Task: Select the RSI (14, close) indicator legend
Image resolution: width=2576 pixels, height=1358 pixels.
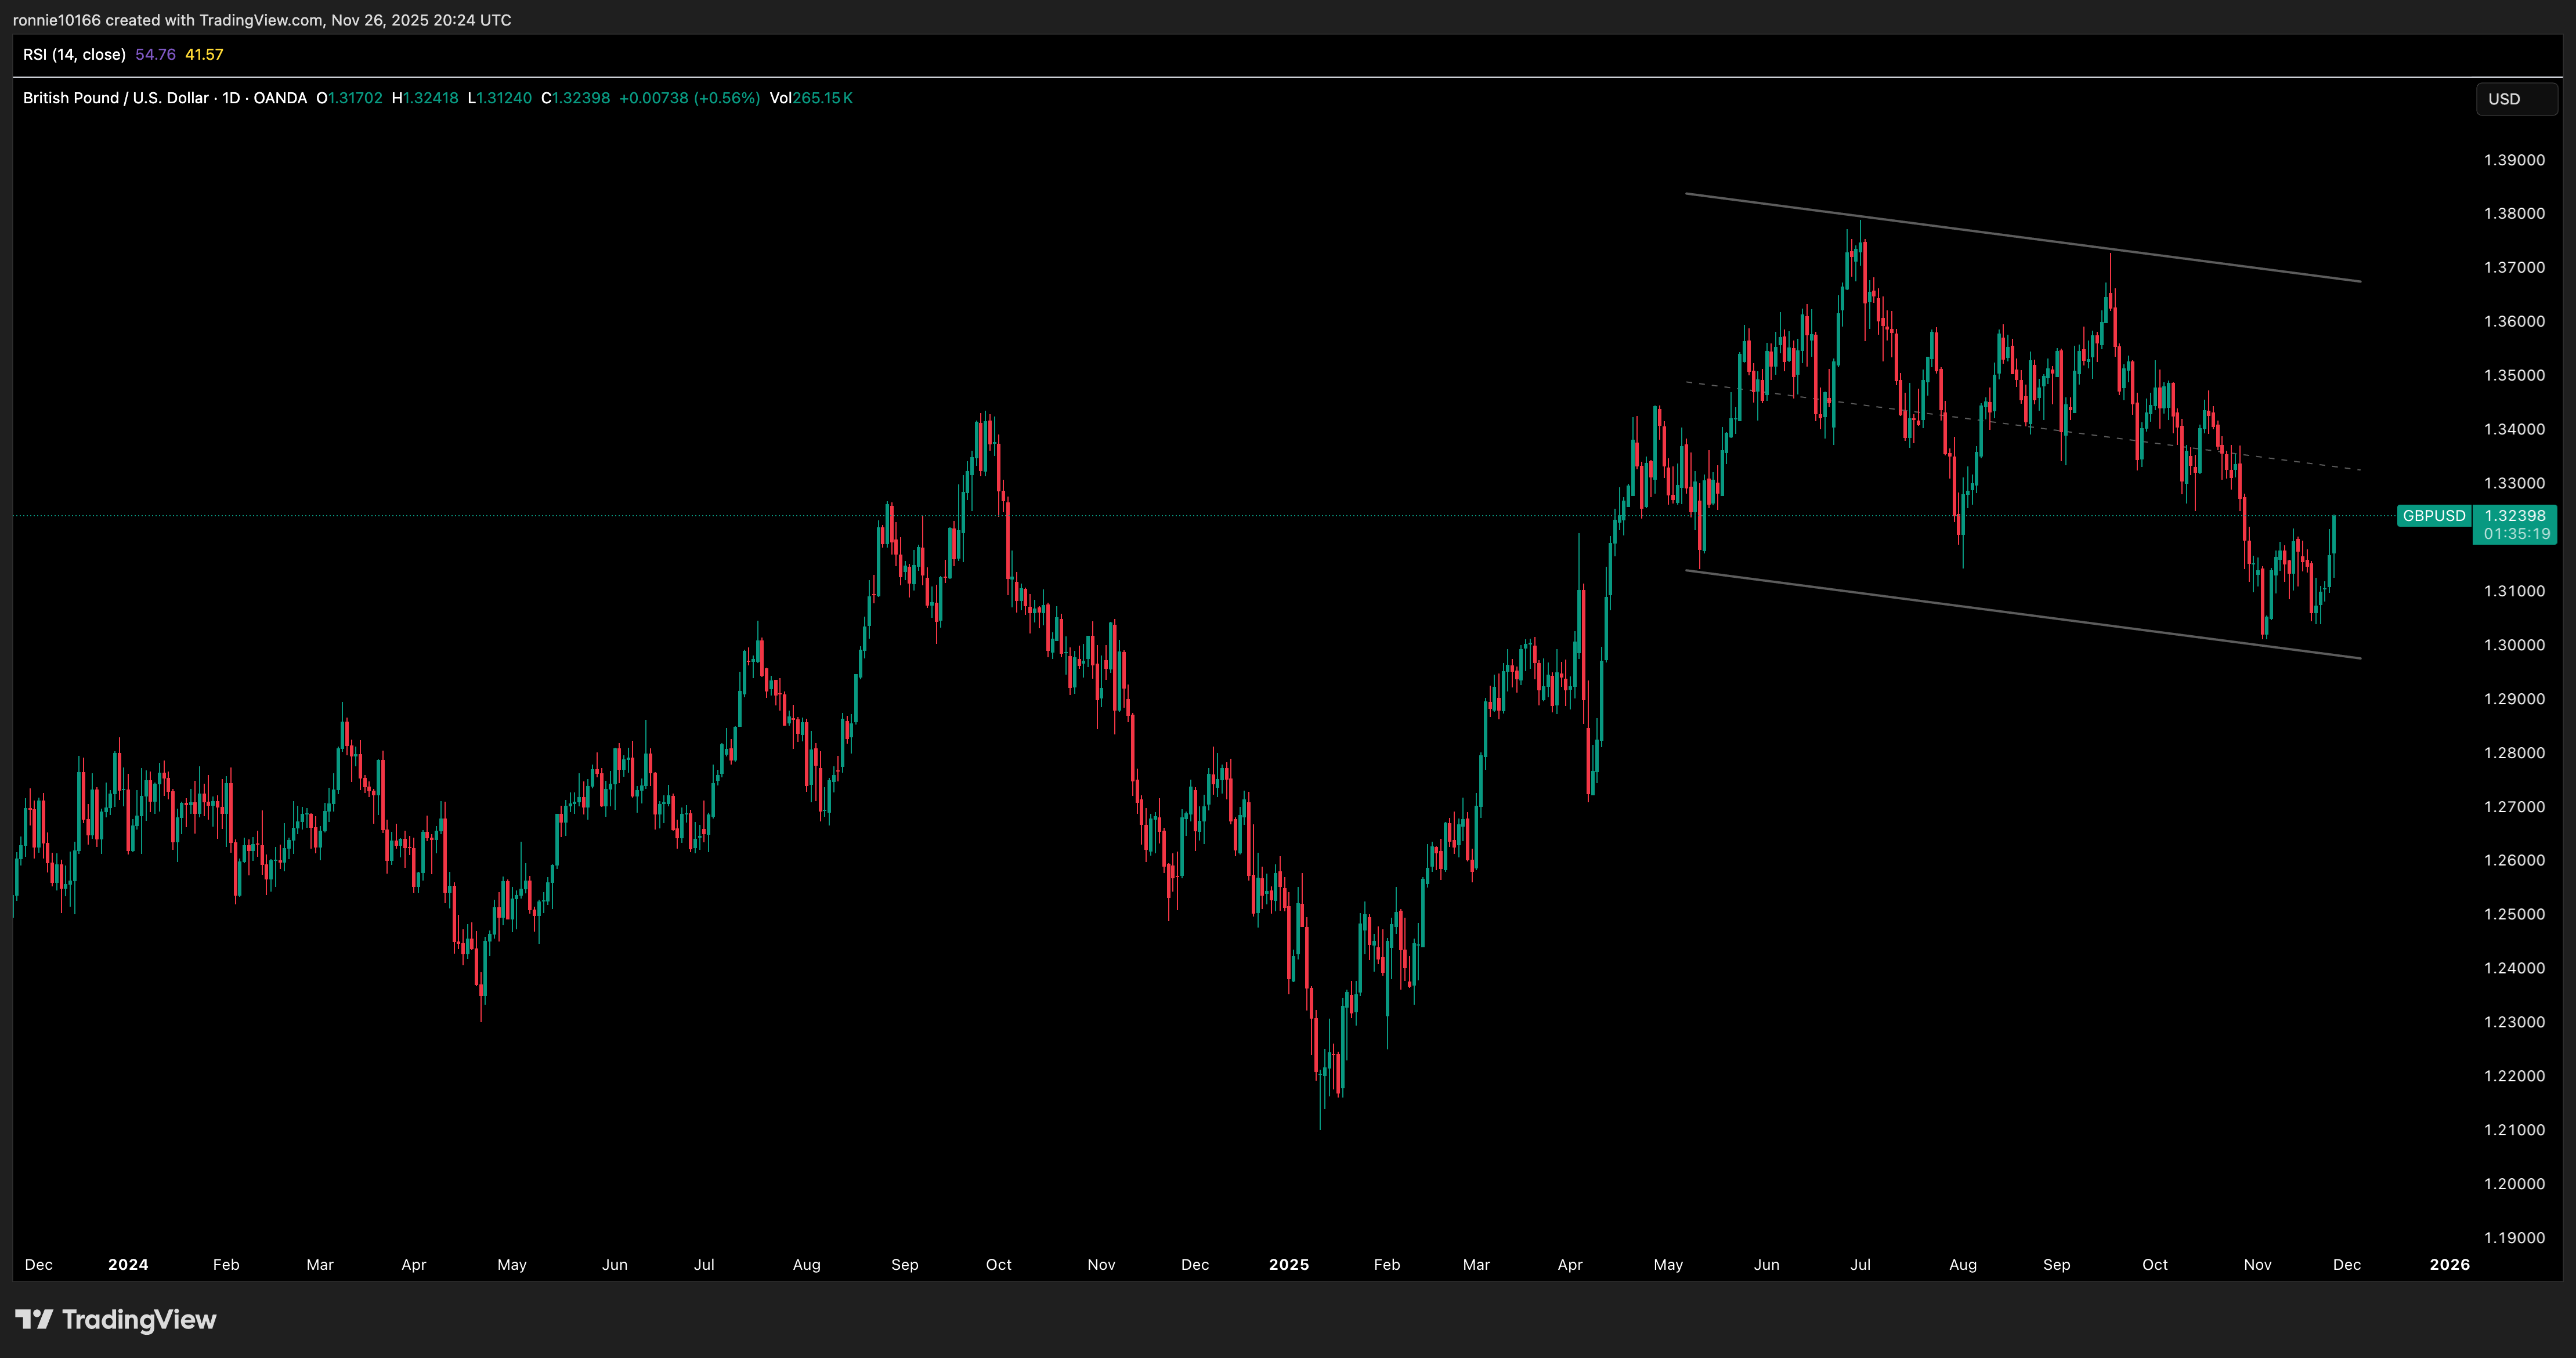Action: pyautogui.click(x=74, y=55)
